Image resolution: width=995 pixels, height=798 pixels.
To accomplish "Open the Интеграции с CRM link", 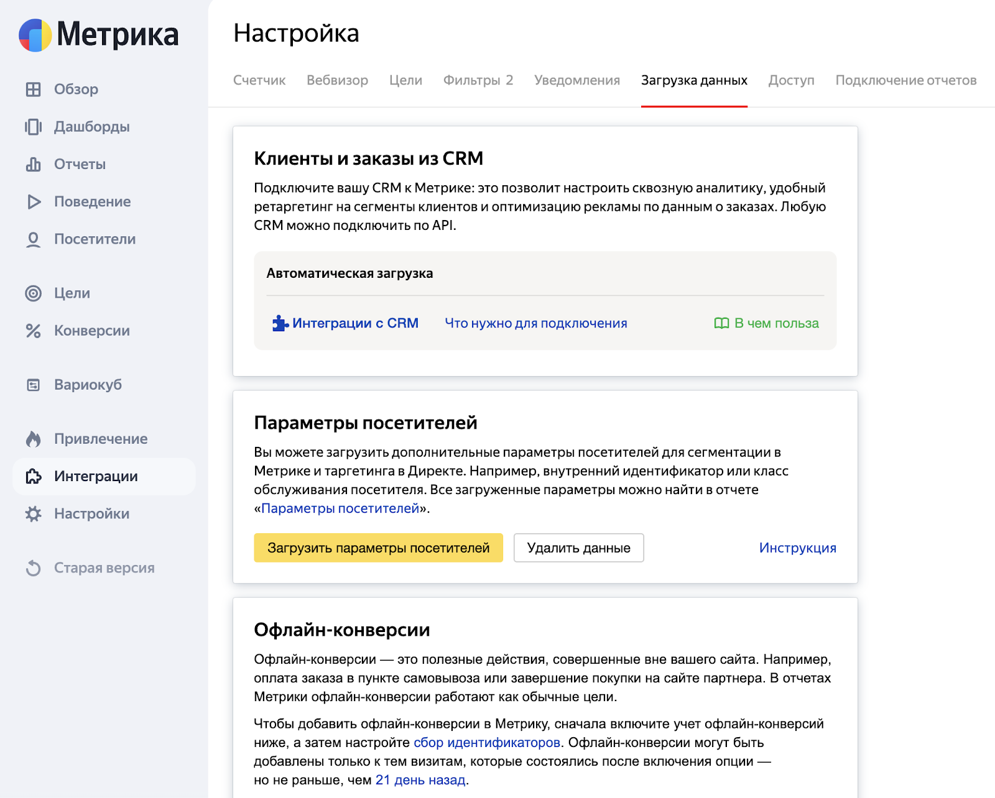I will point(355,323).
